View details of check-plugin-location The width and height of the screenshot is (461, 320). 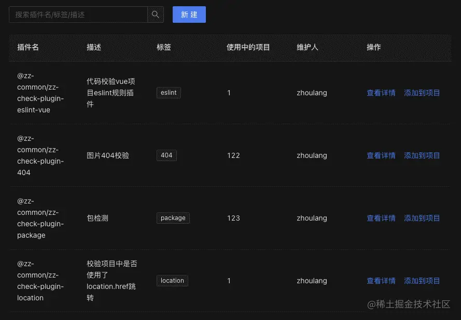[x=381, y=281]
